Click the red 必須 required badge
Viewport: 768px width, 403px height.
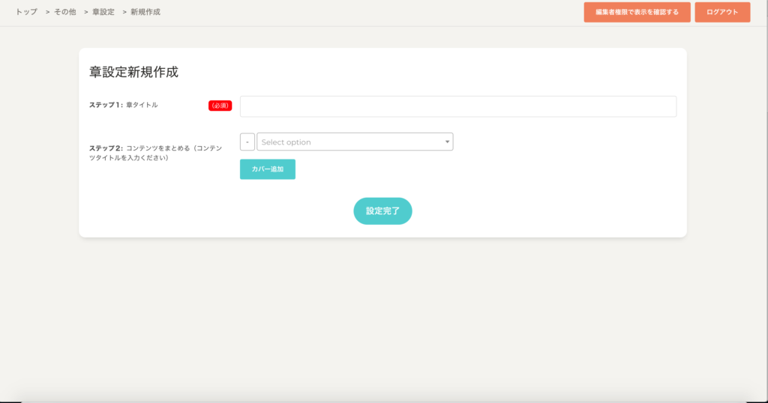(220, 106)
